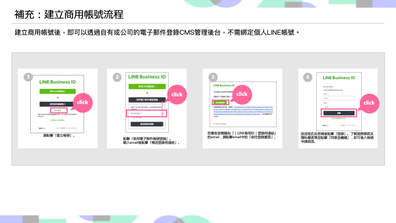Screen dimensions: 396x223
Task: Click the highlighted green button in step 3 email
Action: coord(219,102)
